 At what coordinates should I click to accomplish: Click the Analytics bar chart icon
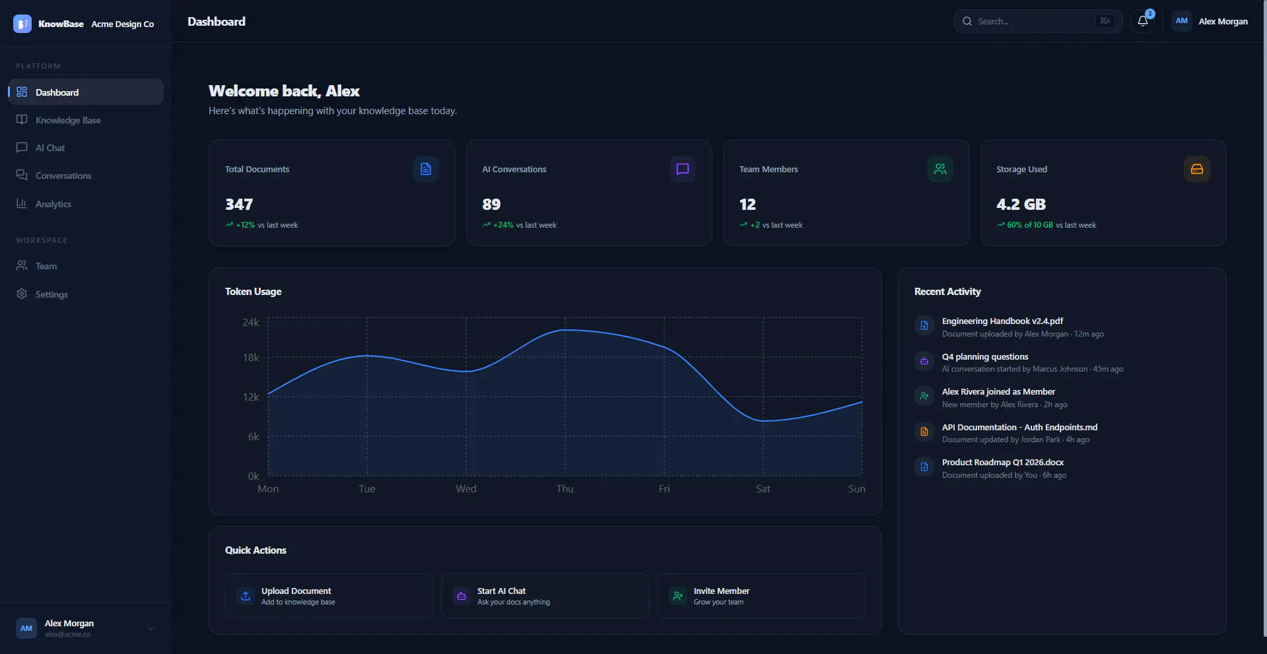click(x=22, y=203)
